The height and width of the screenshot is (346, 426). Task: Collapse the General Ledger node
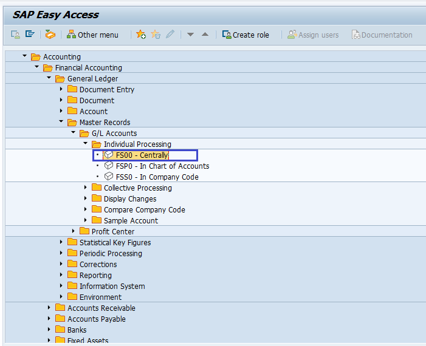click(49, 78)
